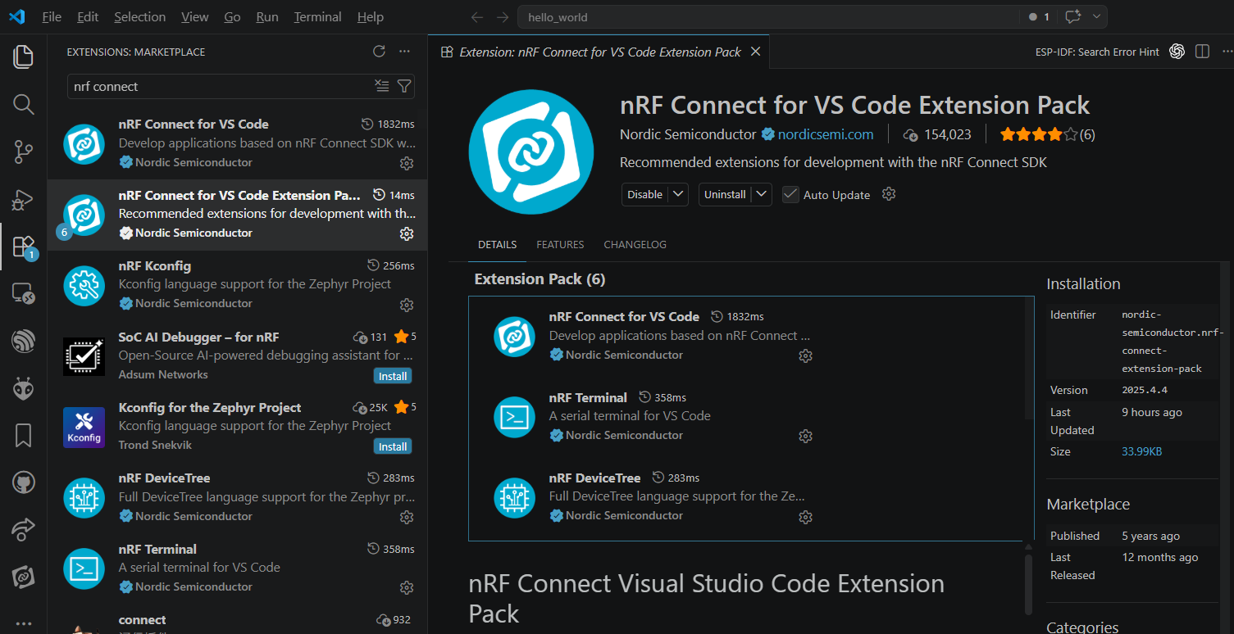Open gear for nRF DeviceTree in Extension Pack
1234x634 pixels.
pos(805,517)
